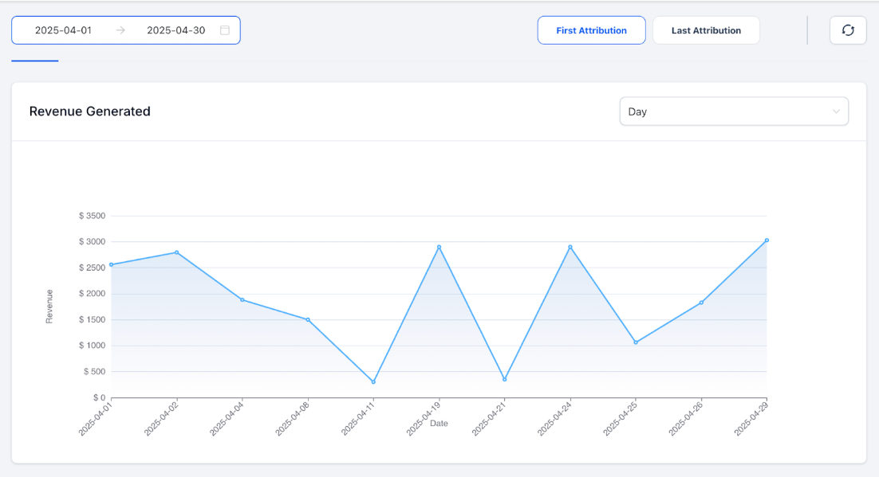The height and width of the screenshot is (477, 879).
Task: Click the $ 500 axis label
Action: [94, 372]
